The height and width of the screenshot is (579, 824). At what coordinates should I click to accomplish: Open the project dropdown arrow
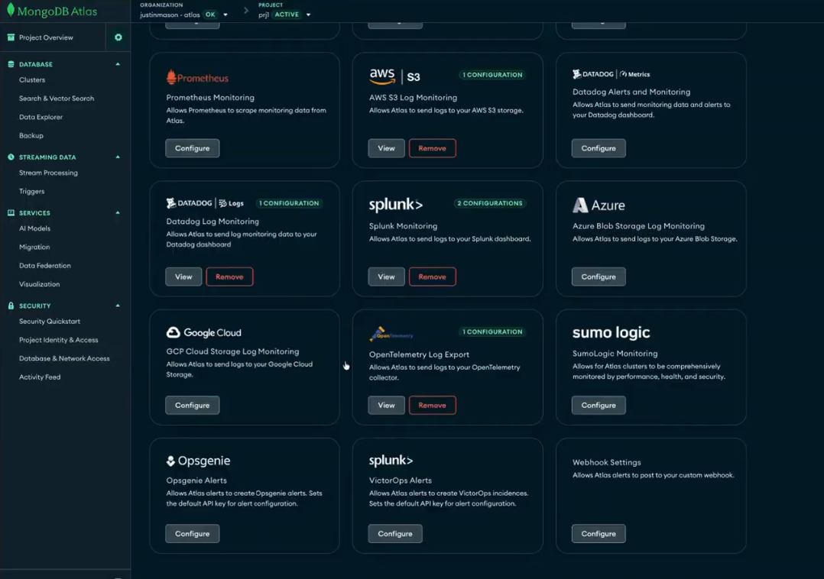309,15
